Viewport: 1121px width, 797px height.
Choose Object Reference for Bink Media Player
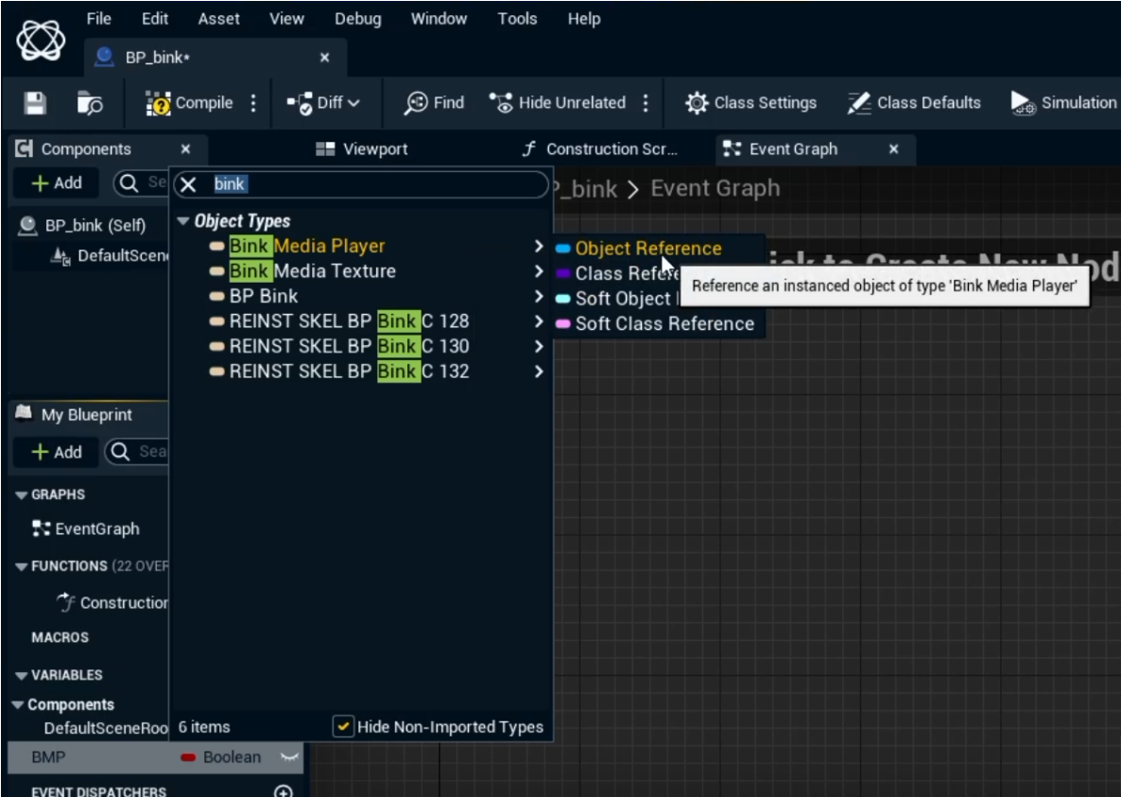647,249
